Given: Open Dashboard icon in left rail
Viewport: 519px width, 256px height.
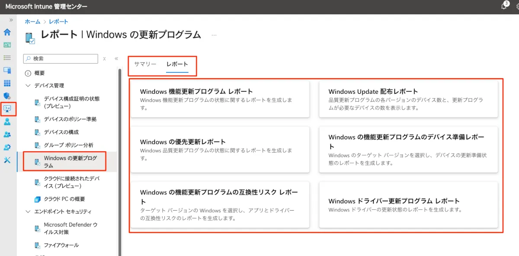Looking at the screenshot, I should coord(7,45).
